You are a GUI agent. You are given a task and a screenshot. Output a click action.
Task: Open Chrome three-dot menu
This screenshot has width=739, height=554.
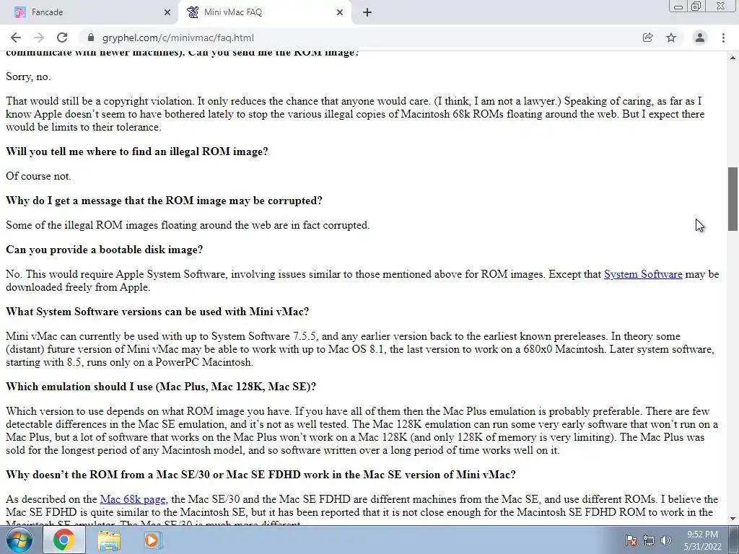tap(723, 38)
